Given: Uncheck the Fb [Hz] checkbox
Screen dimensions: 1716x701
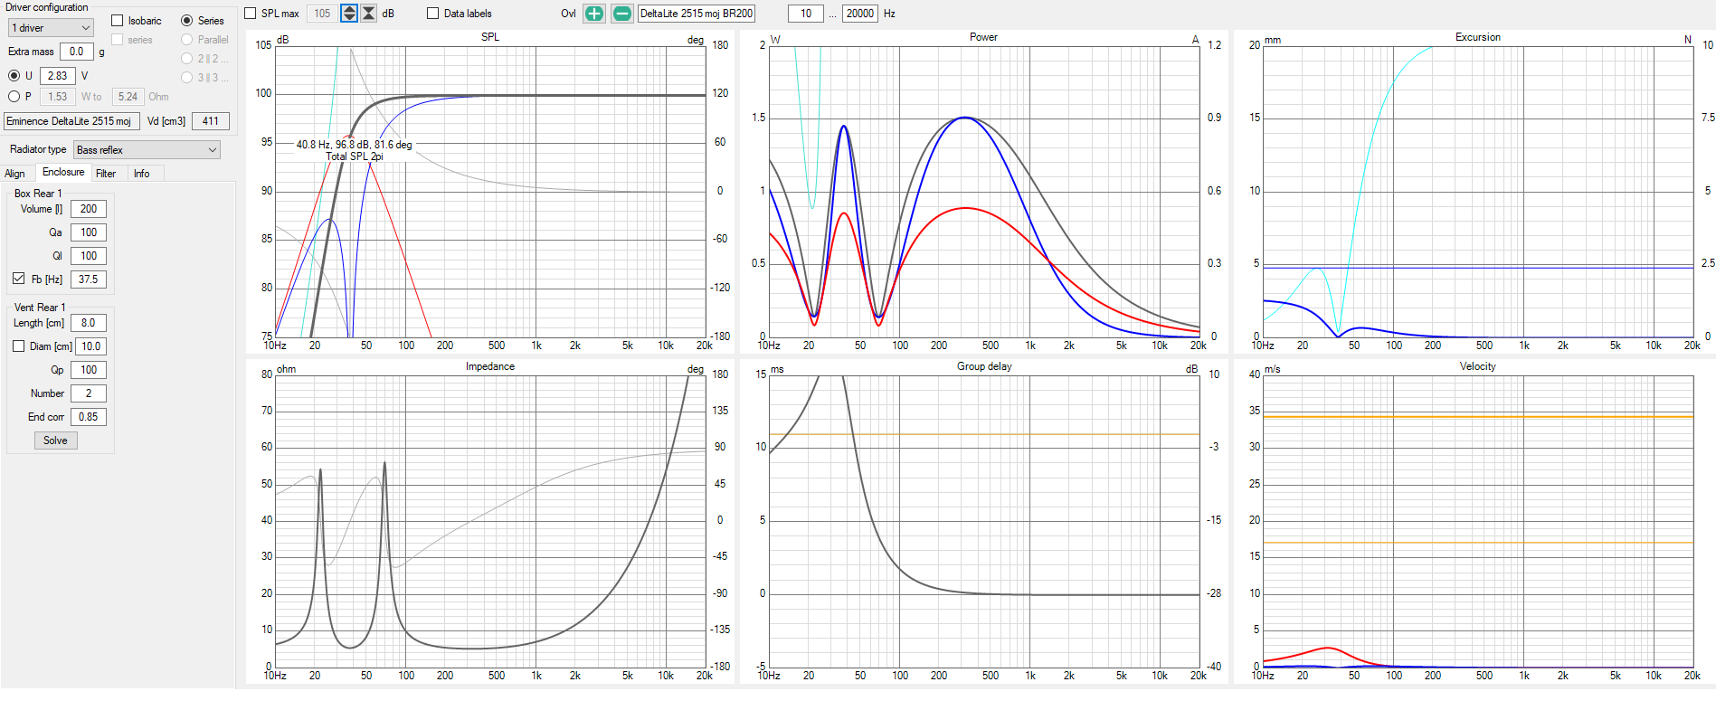Looking at the screenshot, I should pyautogui.click(x=19, y=279).
